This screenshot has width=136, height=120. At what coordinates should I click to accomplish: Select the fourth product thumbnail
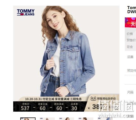tap(86, 119)
